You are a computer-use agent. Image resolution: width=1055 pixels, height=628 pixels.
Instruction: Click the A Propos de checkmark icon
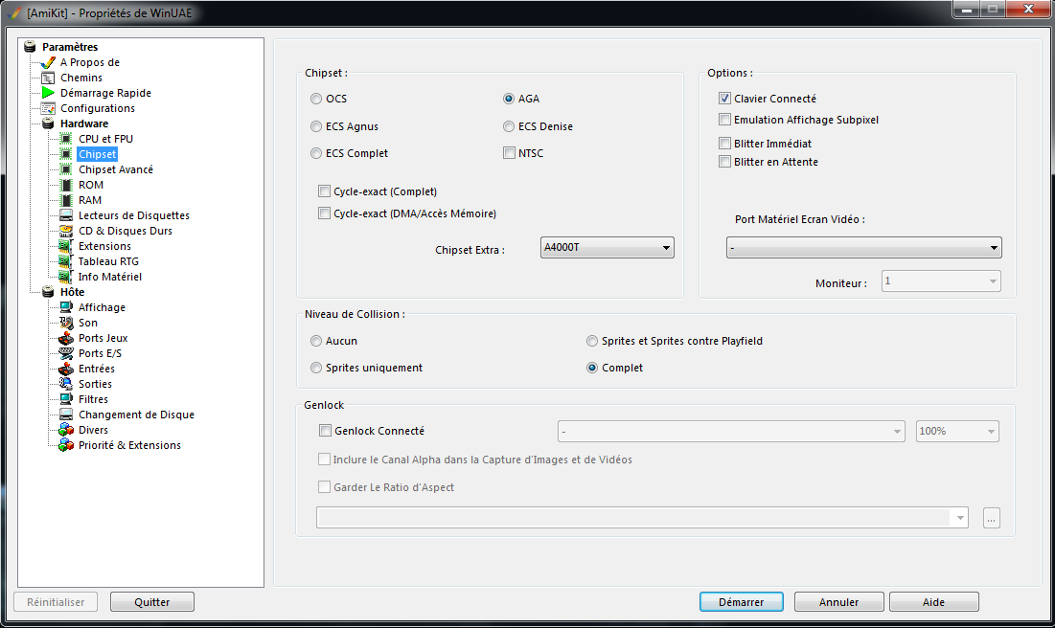(48, 62)
